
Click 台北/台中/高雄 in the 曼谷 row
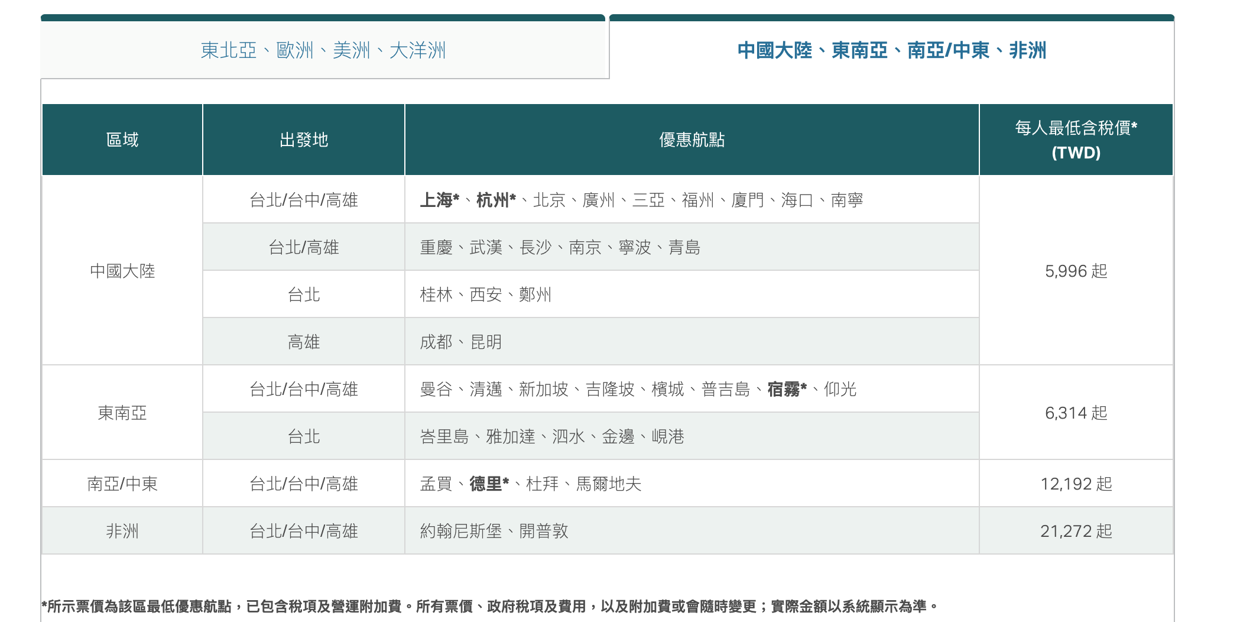[304, 389]
